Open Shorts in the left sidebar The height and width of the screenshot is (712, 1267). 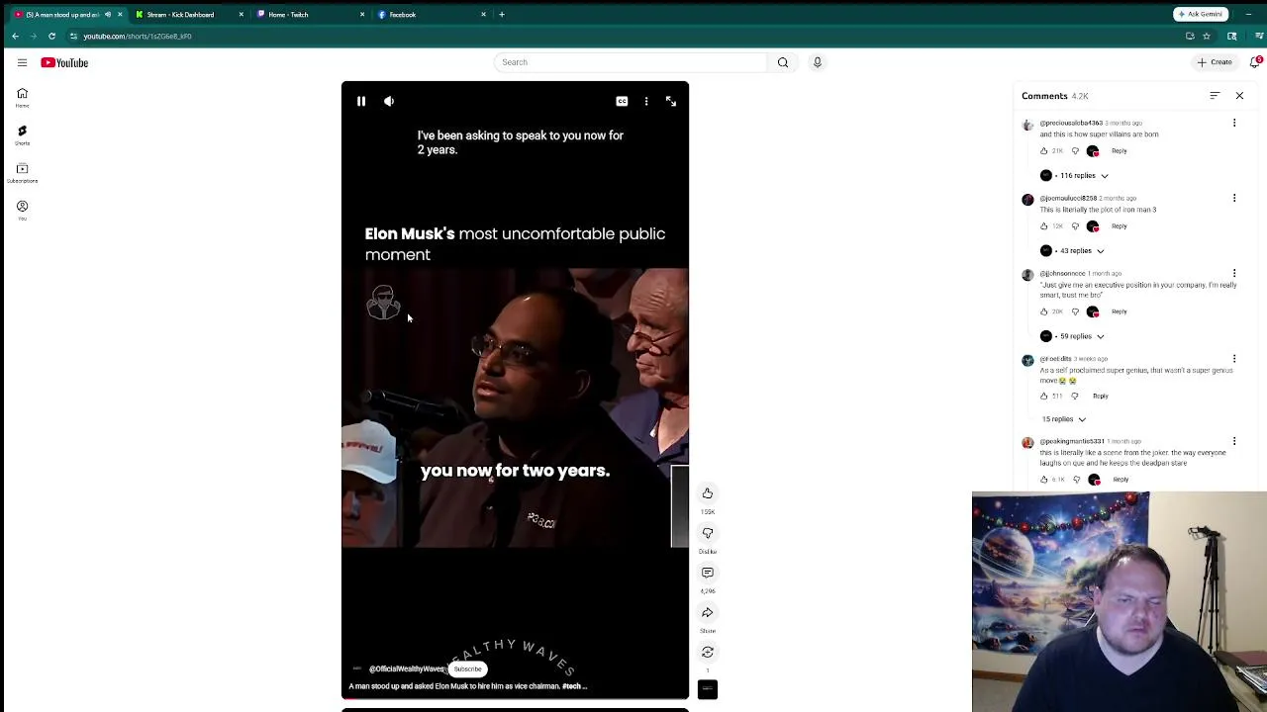(x=22, y=135)
